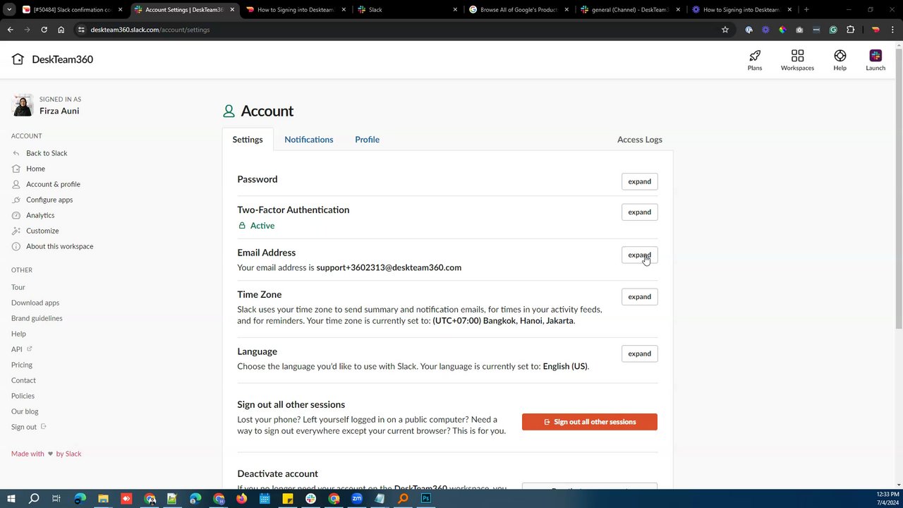Switch to the Settings tab

(x=248, y=140)
